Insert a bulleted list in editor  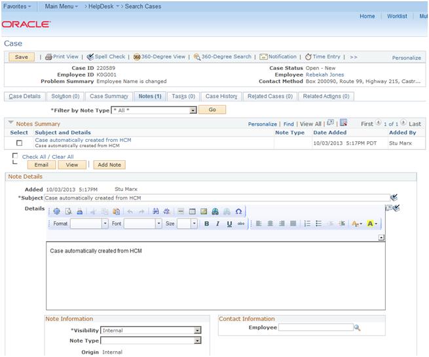click(318, 224)
